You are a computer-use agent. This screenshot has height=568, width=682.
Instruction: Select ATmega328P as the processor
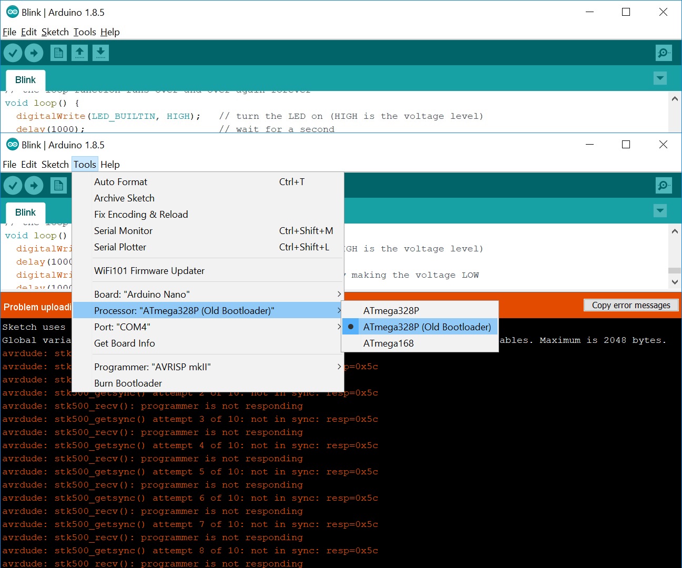tap(391, 310)
